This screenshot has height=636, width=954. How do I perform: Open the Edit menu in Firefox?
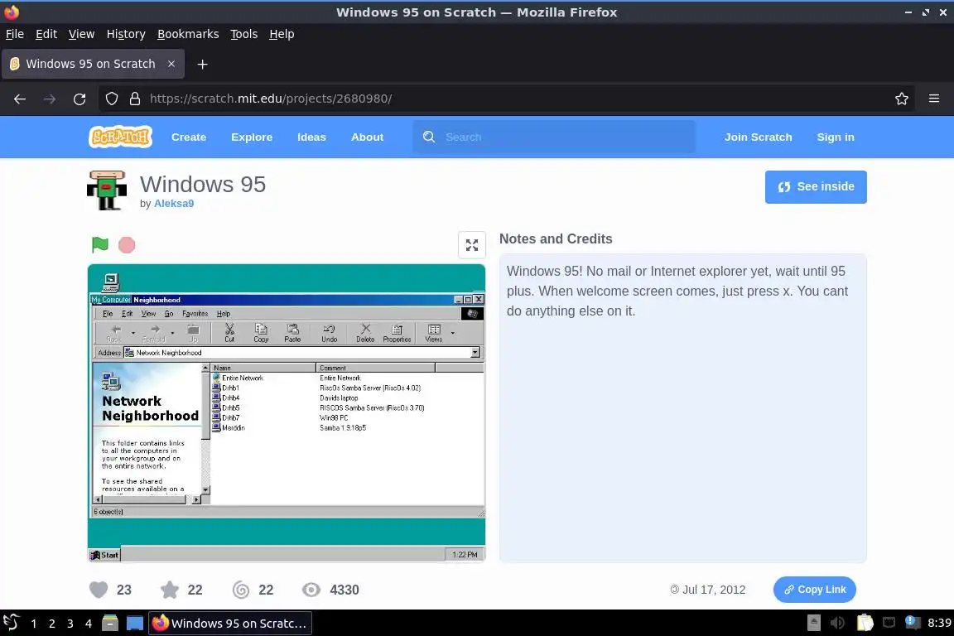tap(46, 34)
